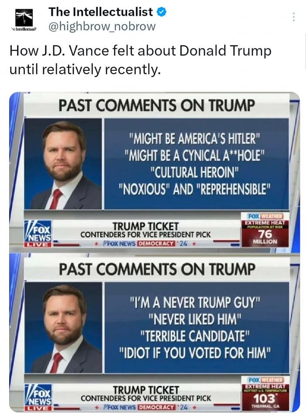Click the "Might be America's Hitler" quote panel
The image size is (306, 419).
[x=196, y=164]
